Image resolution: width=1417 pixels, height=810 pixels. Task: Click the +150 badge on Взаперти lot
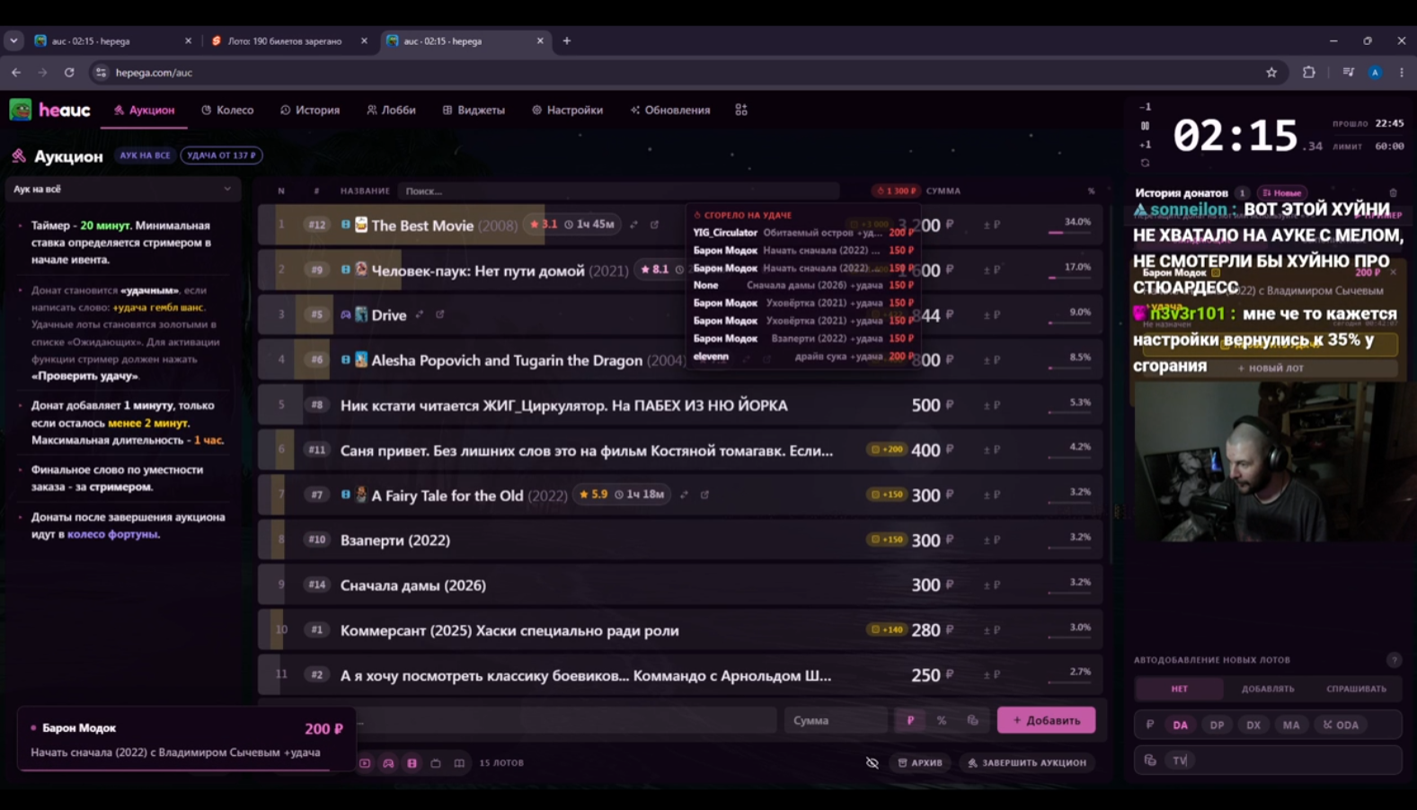(886, 539)
